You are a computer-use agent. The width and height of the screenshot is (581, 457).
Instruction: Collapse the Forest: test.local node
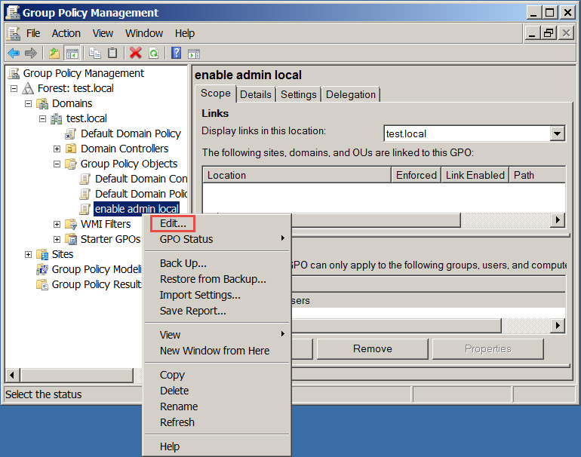click(14, 88)
